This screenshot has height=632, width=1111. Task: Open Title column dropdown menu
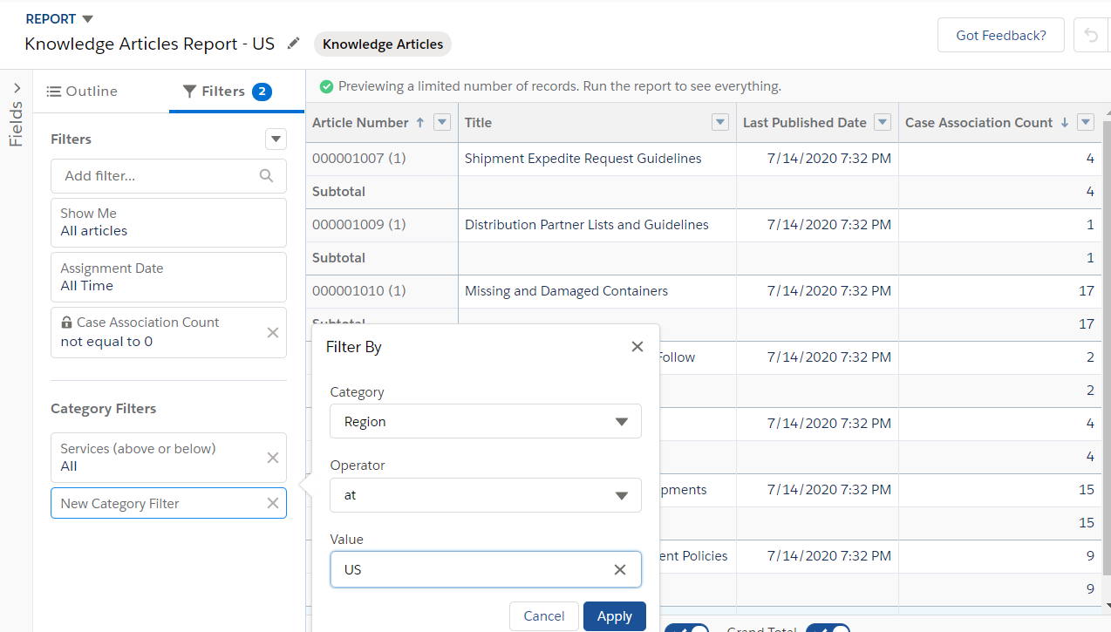(x=720, y=123)
